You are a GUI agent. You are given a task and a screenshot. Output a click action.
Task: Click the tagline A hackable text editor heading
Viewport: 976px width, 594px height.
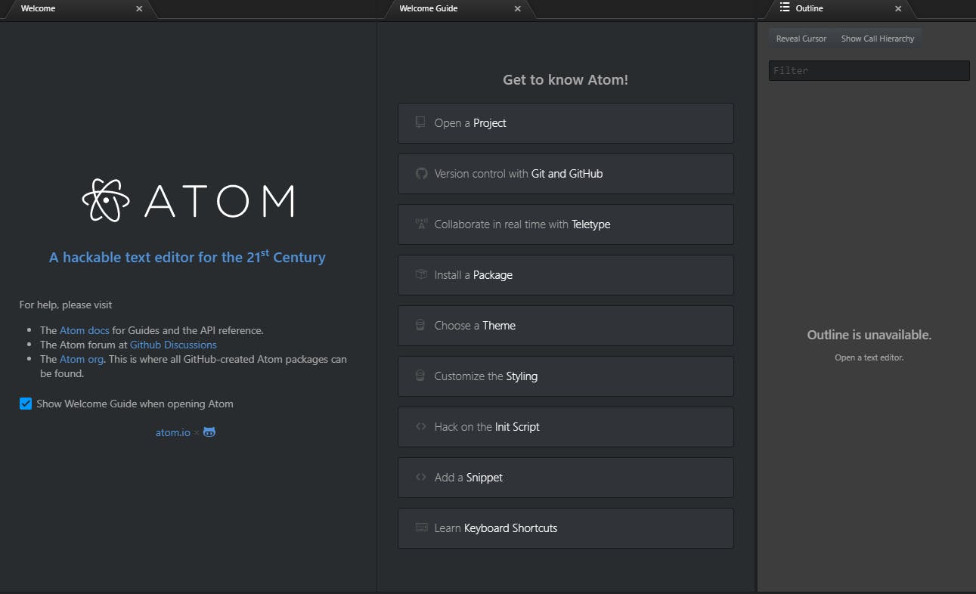(x=187, y=256)
